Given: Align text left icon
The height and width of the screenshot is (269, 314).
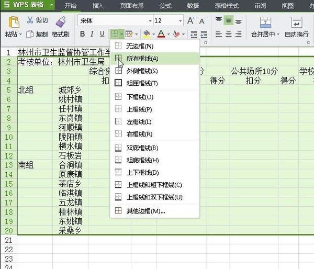Looking at the screenshot, I should (x=218, y=34).
